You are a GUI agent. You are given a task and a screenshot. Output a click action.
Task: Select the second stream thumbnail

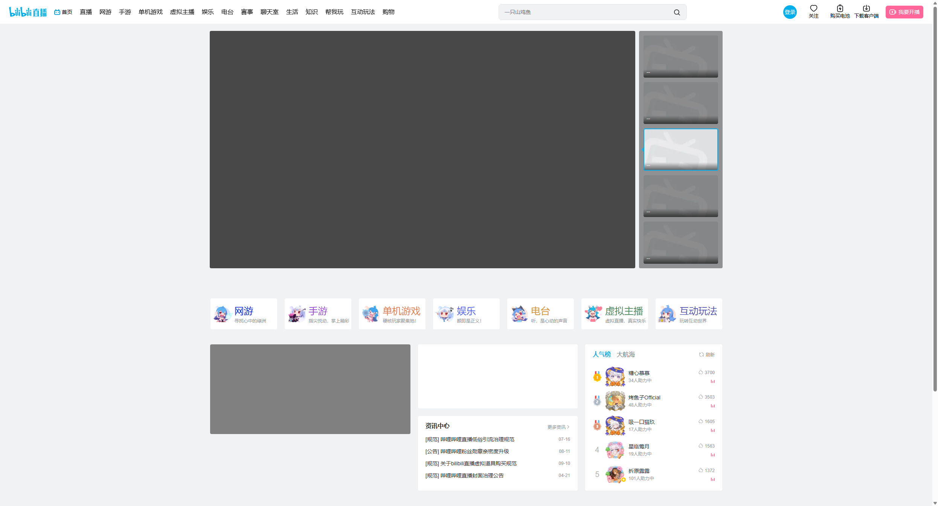point(681,103)
